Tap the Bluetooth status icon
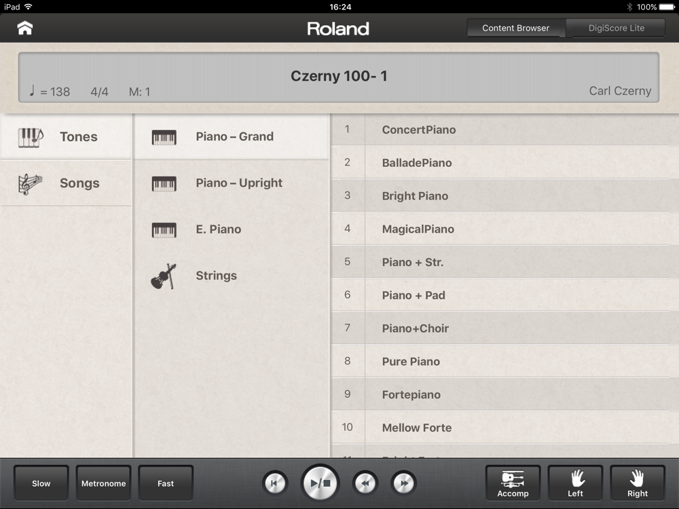679x509 pixels. click(629, 7)
